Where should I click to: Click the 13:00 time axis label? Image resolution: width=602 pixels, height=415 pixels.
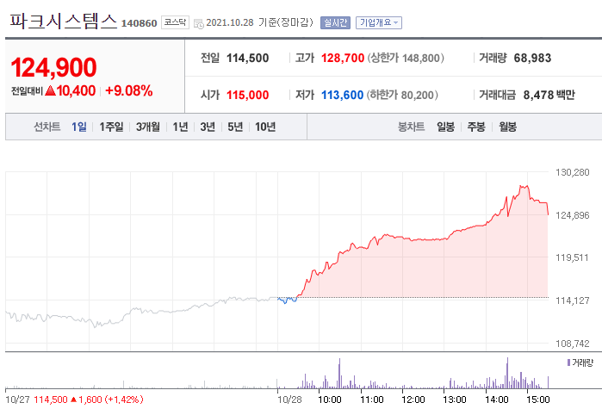point(455,400)
